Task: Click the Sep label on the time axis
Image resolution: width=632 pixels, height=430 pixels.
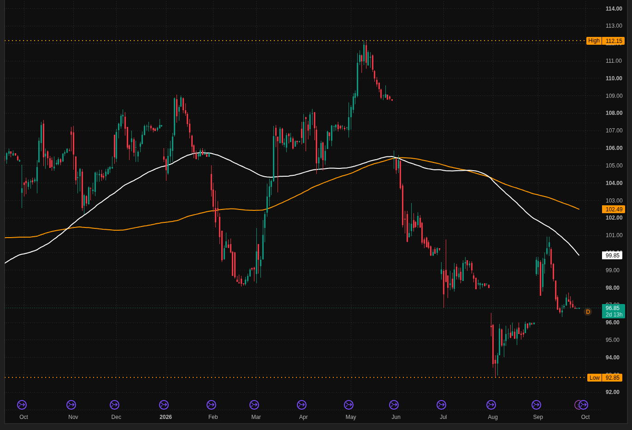Action: pos(538,417)
